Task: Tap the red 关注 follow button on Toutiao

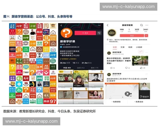Action: coord(132,36)
